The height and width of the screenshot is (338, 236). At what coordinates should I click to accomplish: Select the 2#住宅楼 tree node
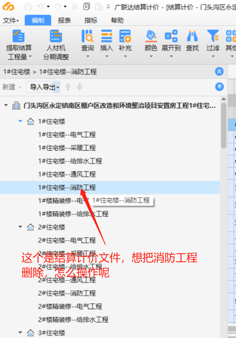click(52, 227)
